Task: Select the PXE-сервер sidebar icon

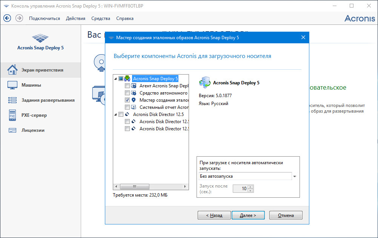Action: tap(12, 115)
